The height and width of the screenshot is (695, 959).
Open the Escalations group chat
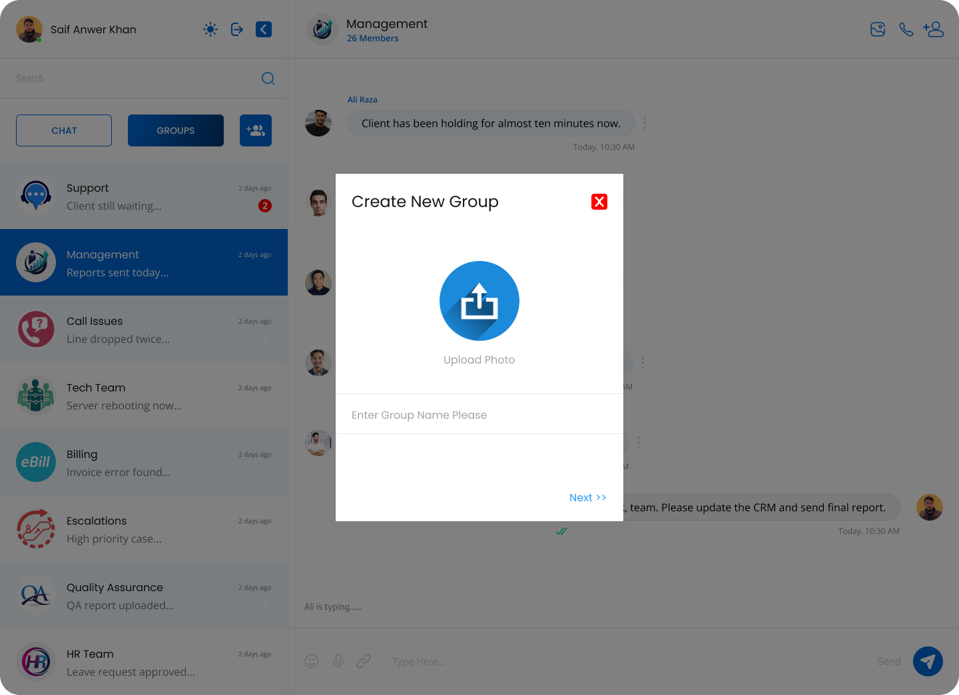[144, 529]
